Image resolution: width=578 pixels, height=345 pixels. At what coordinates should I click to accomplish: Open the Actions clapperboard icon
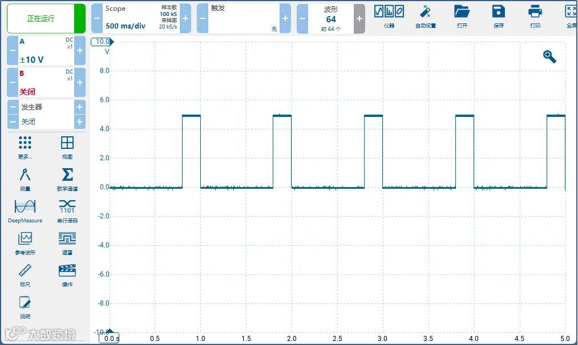click(67, 275)
